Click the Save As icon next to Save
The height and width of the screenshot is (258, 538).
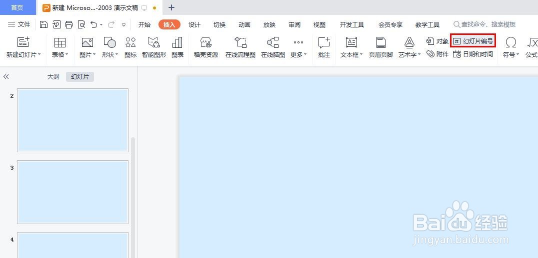click(x=56, y=24)
